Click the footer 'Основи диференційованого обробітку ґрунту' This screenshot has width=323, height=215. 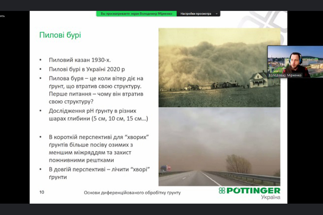point(132,193)
